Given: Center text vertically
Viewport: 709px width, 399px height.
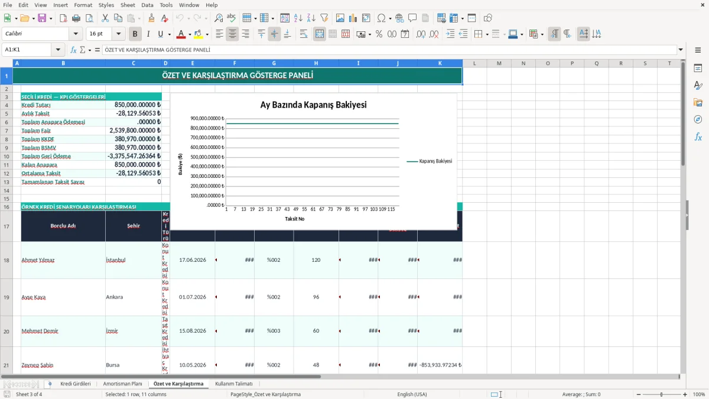Looking at the screenshot, I should point(274,34).
